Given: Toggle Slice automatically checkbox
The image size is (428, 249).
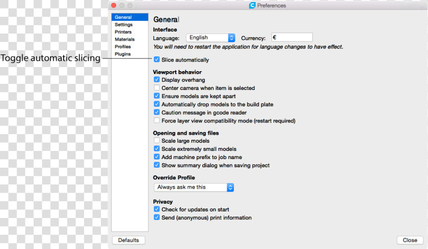Looking at the screenshot, I should (157, 59).
